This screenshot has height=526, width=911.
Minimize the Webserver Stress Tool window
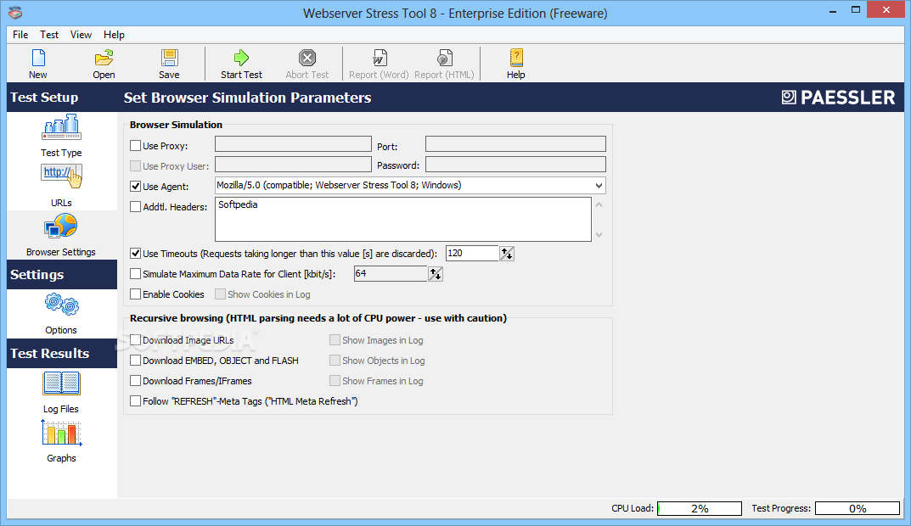coord(833,10)
